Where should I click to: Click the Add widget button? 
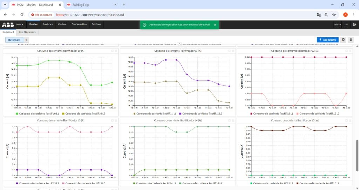click(x=327, y=40)
